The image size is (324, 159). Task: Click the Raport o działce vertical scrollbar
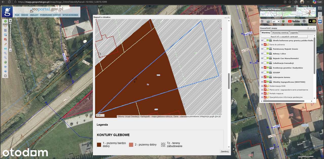click(x=229, y=81)
